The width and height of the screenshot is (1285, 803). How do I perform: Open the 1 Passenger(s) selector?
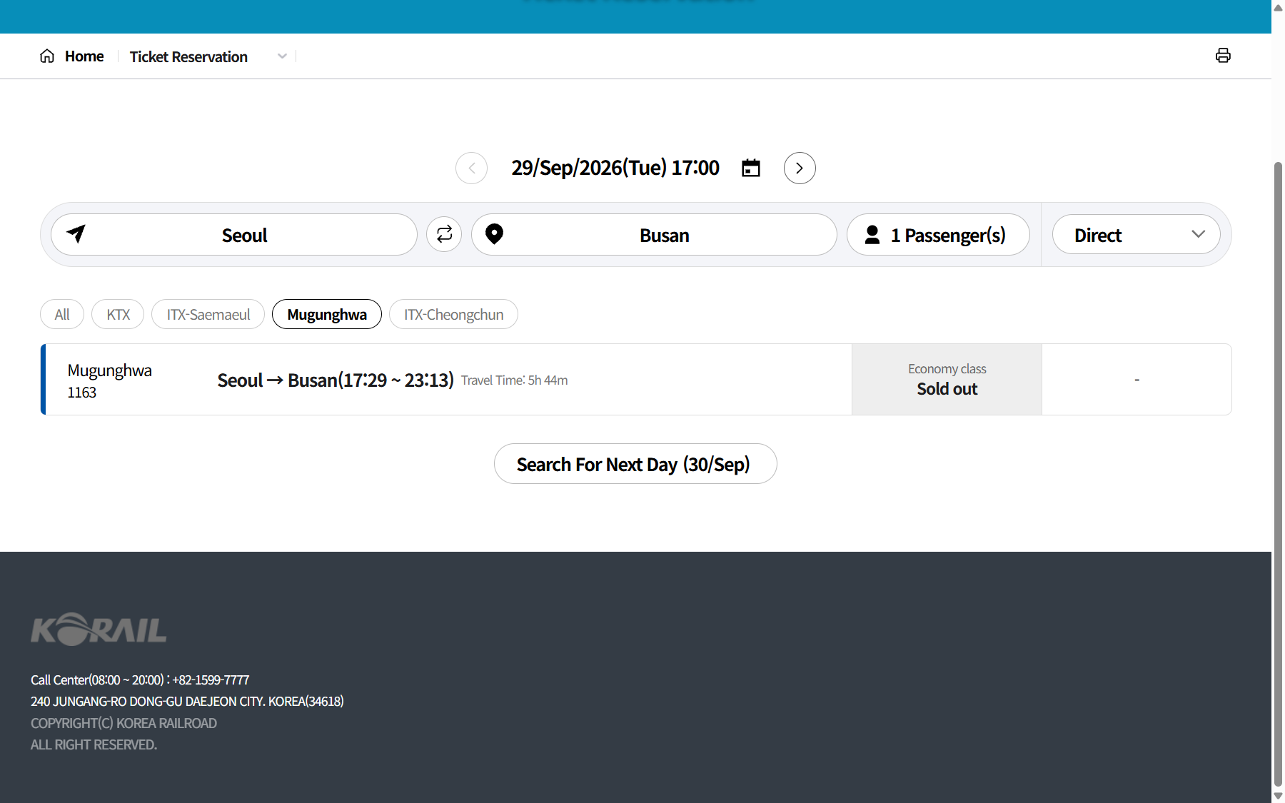tap(938, 235)
